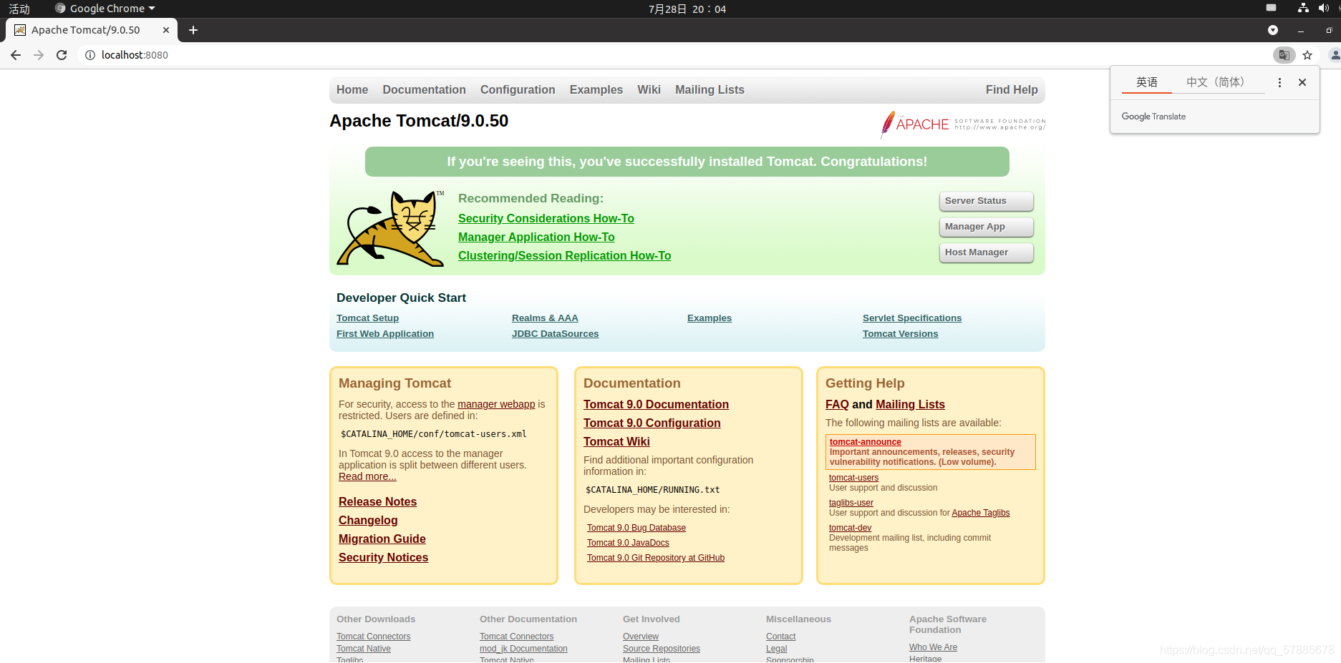This screenshot has width=1341, height=663.
Task: Close the Google Translate popup
Action: (1302, 82)
